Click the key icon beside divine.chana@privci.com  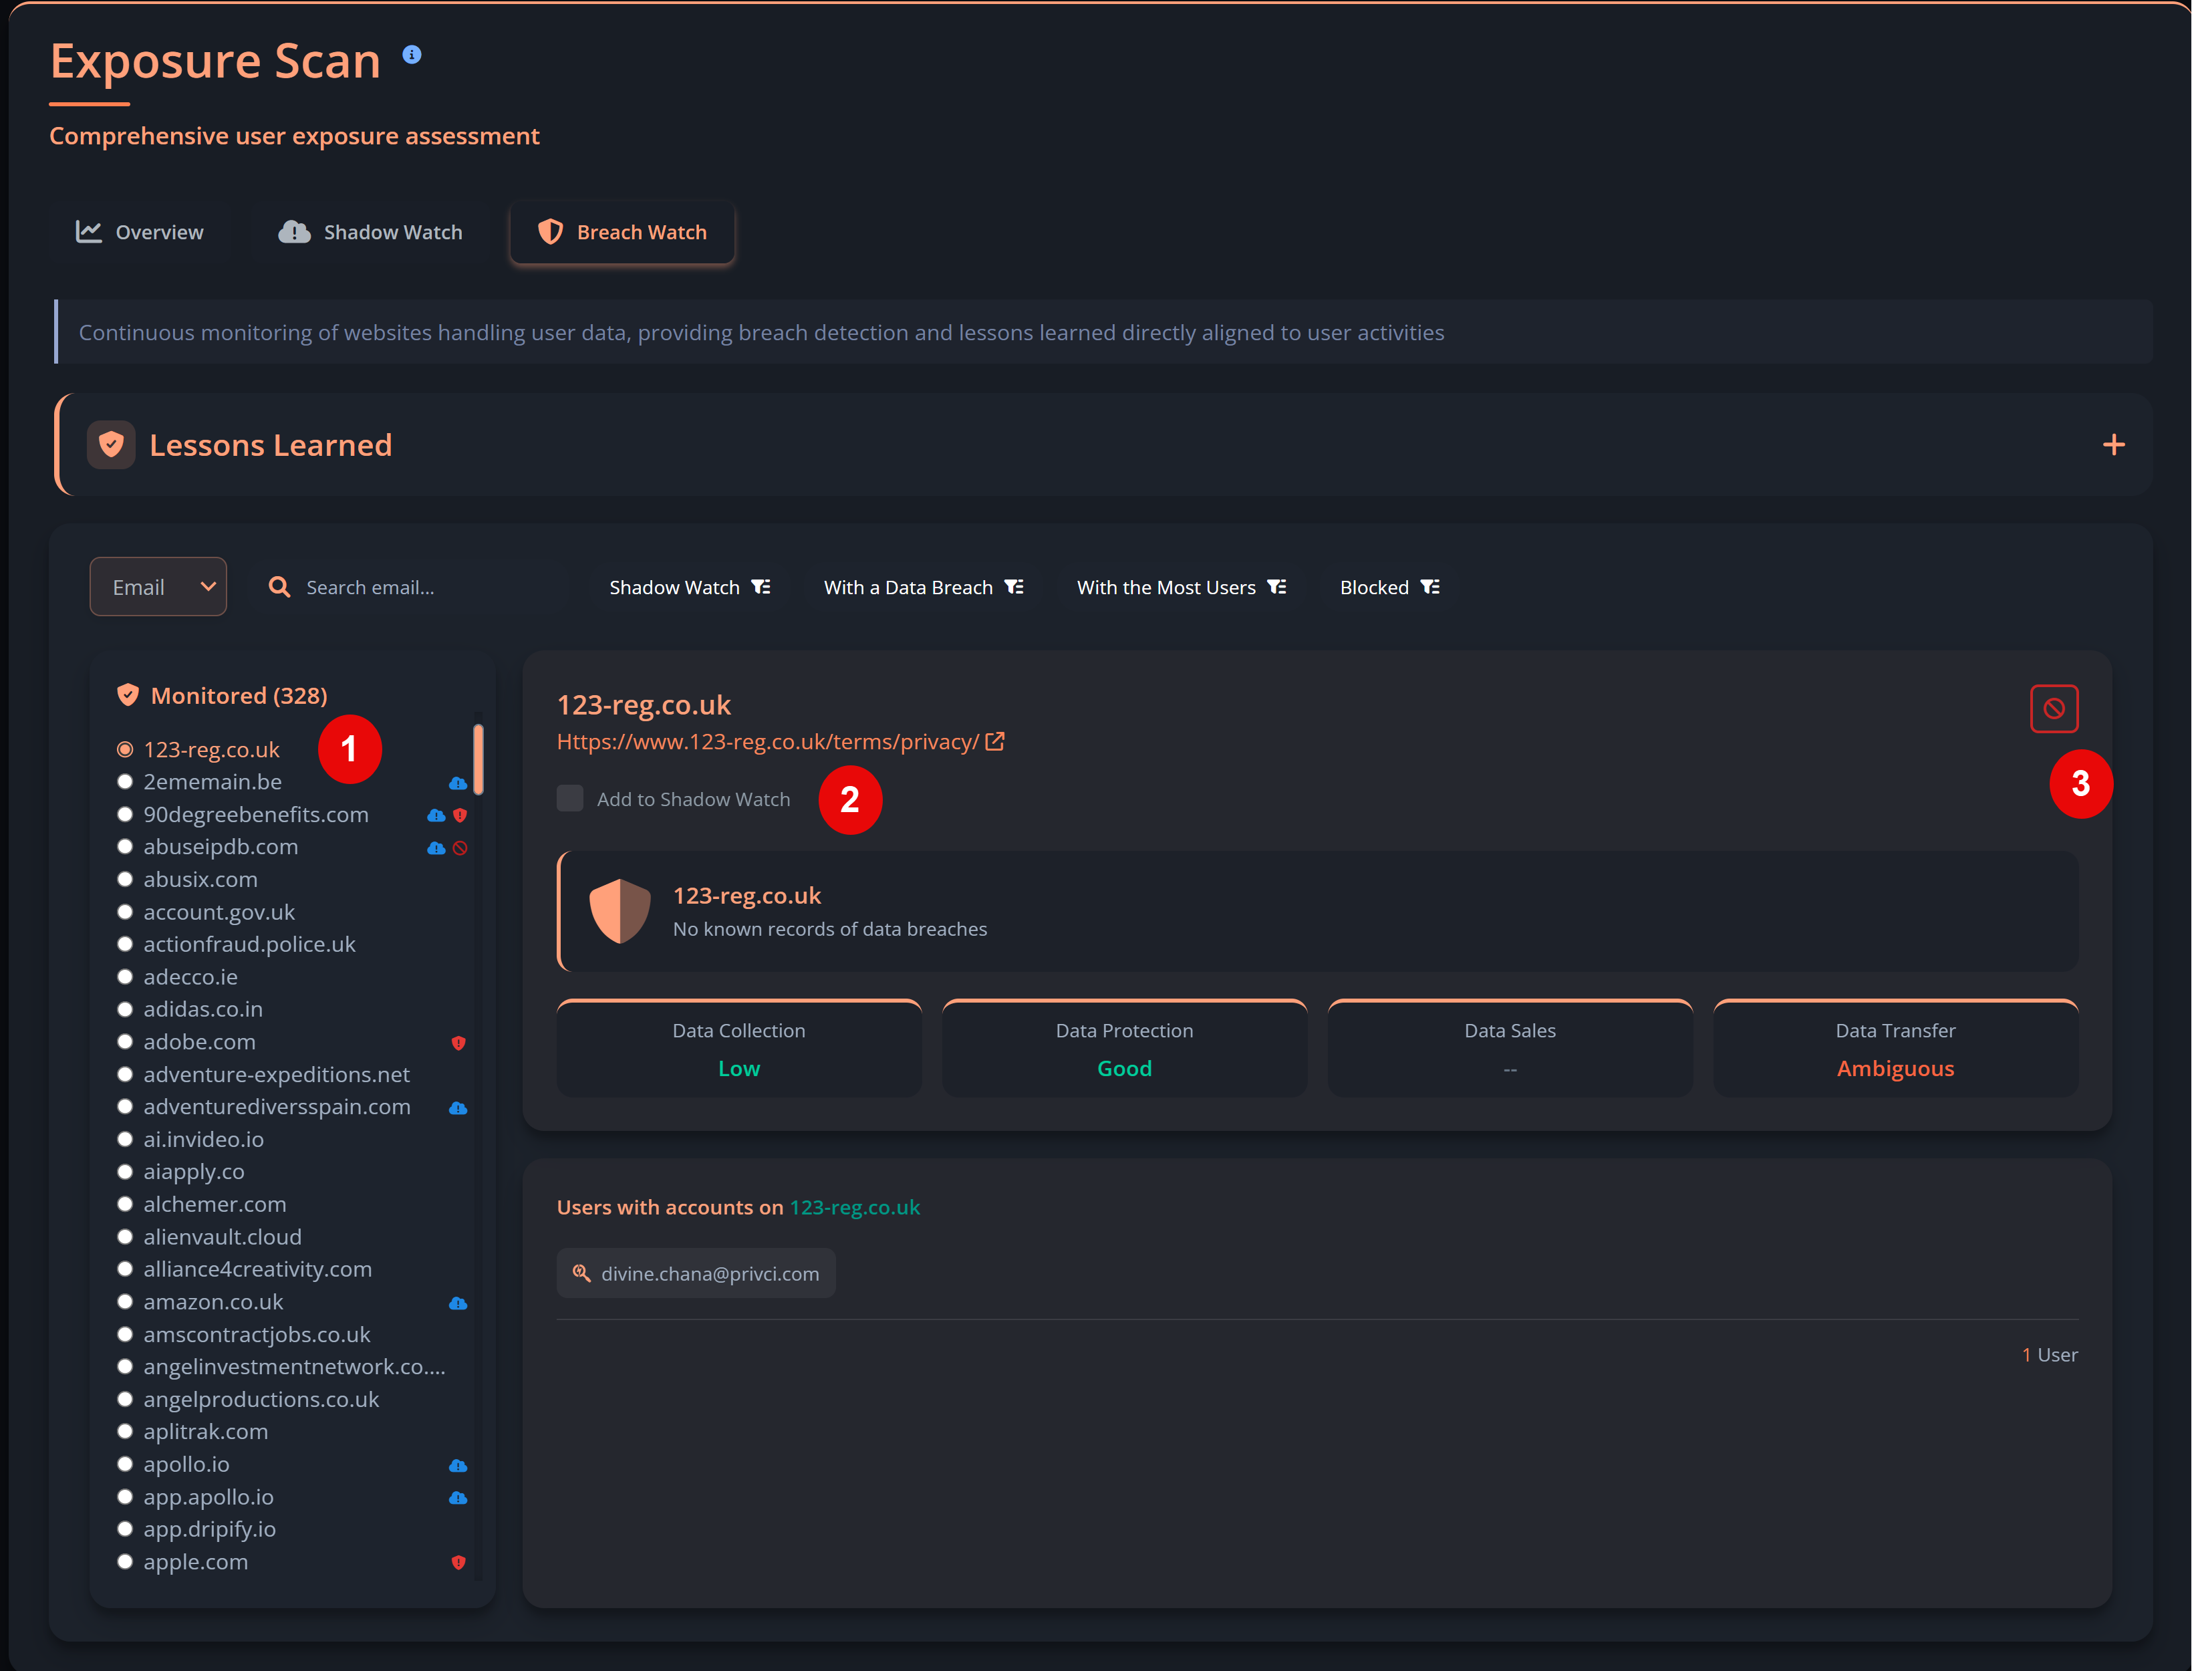581,1273
